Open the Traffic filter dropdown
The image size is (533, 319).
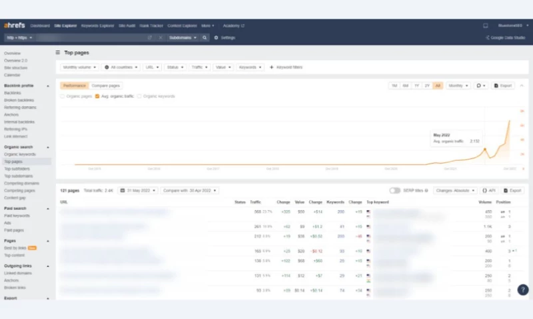pos(199,67)
